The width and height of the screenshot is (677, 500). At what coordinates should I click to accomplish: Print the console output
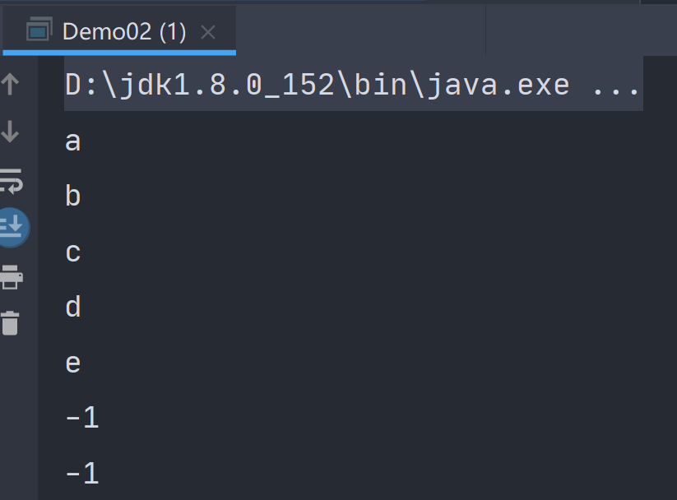tap(11, 275)
